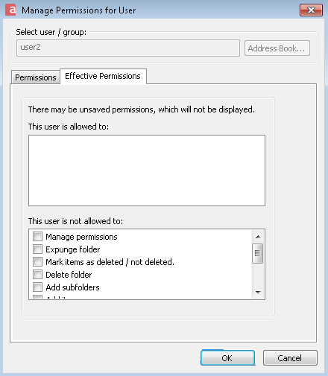The height and width of the screenshot is (376, 328).
Task: Toggle the Add subfolders checkbox
Action: tap(37, 287)
